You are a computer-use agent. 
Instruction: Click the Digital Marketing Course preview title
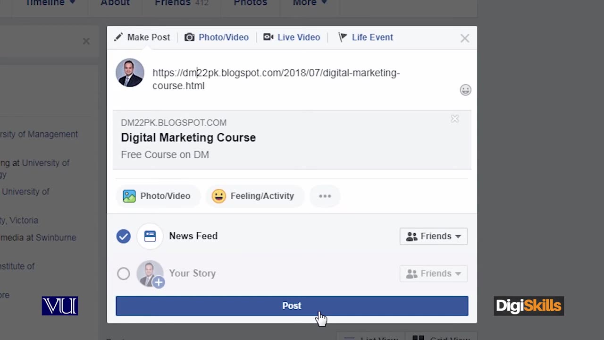tap(188, 137)
